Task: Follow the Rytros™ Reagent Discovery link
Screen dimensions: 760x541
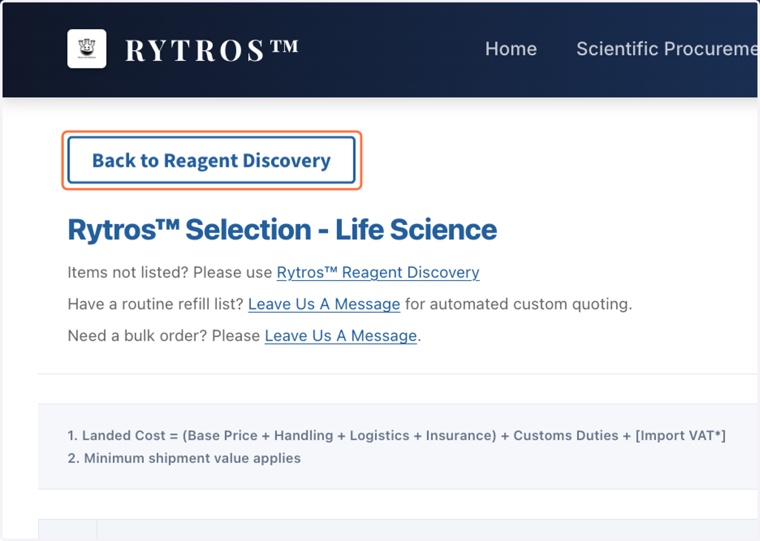Action: 378,272
